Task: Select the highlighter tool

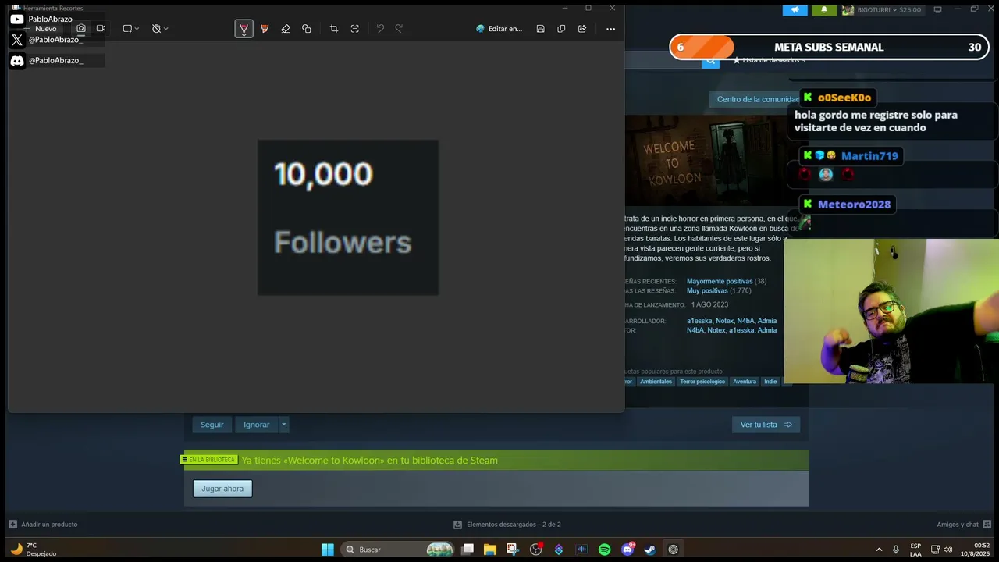Action: (x=265, y=29)
